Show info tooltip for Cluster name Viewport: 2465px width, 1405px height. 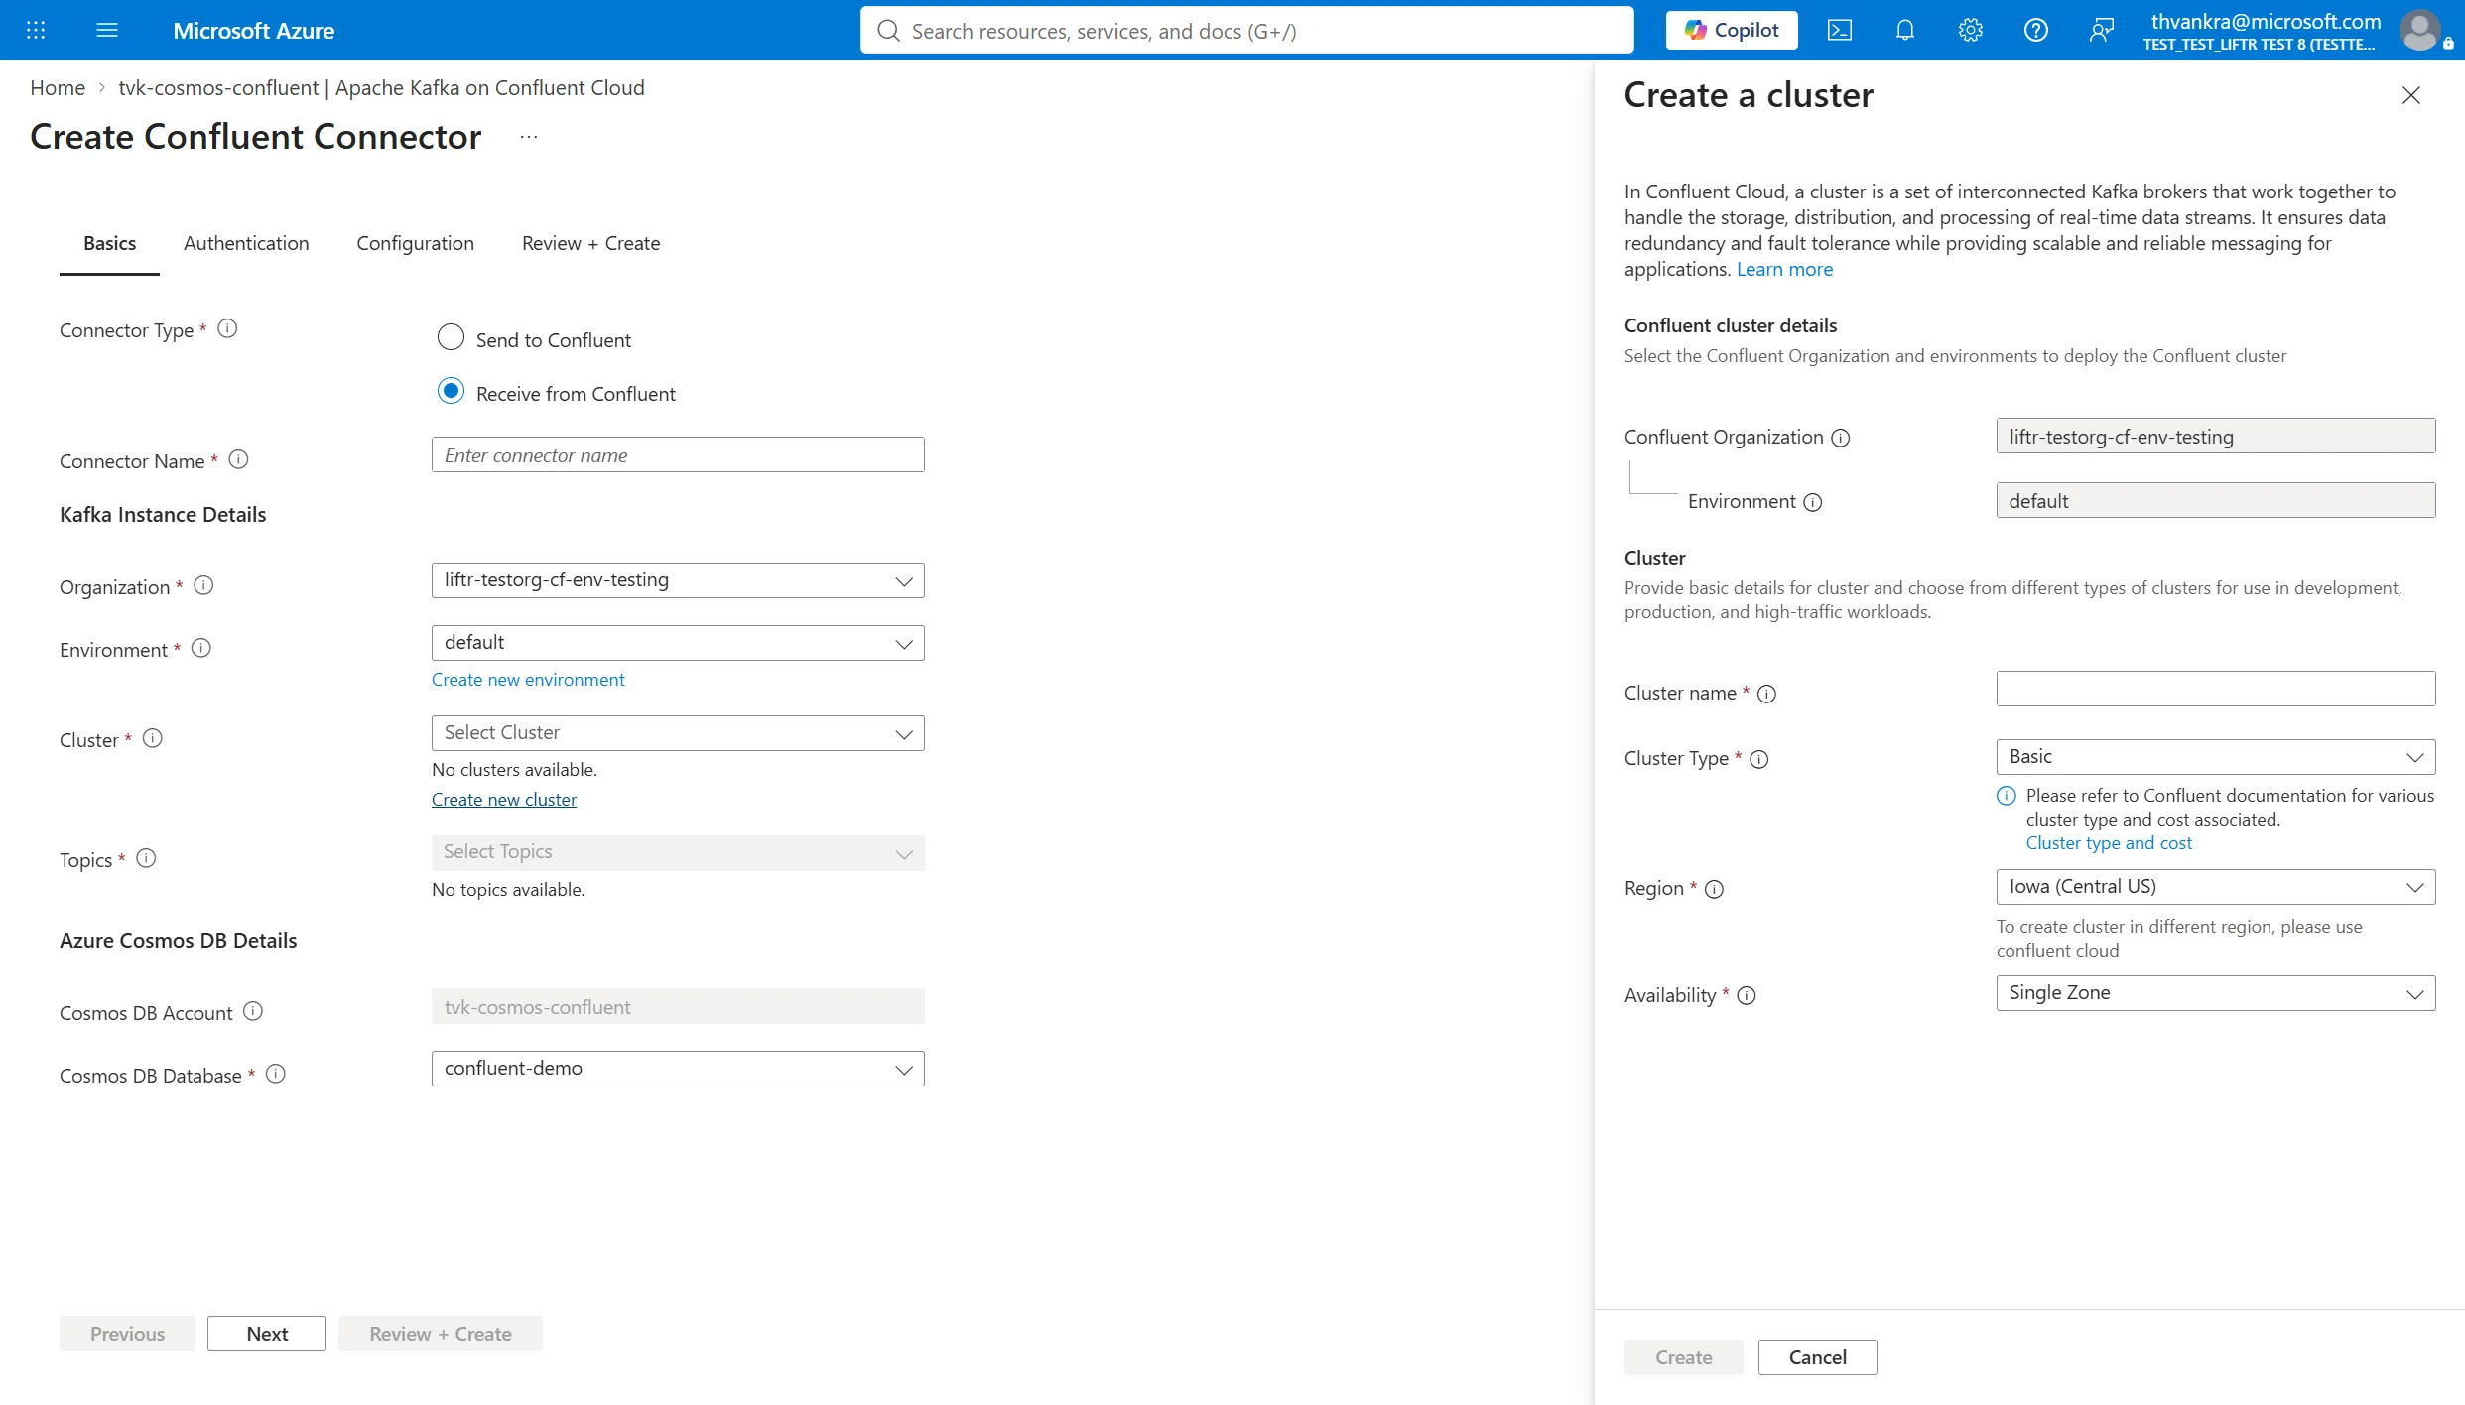tap(1766, 694)
